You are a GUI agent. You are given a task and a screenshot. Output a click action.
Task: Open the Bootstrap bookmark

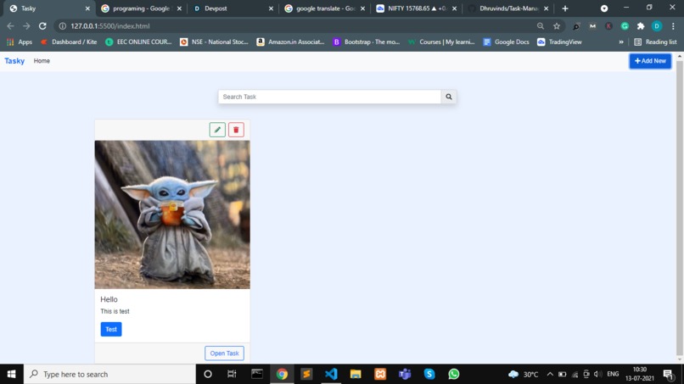coord(367,42)
